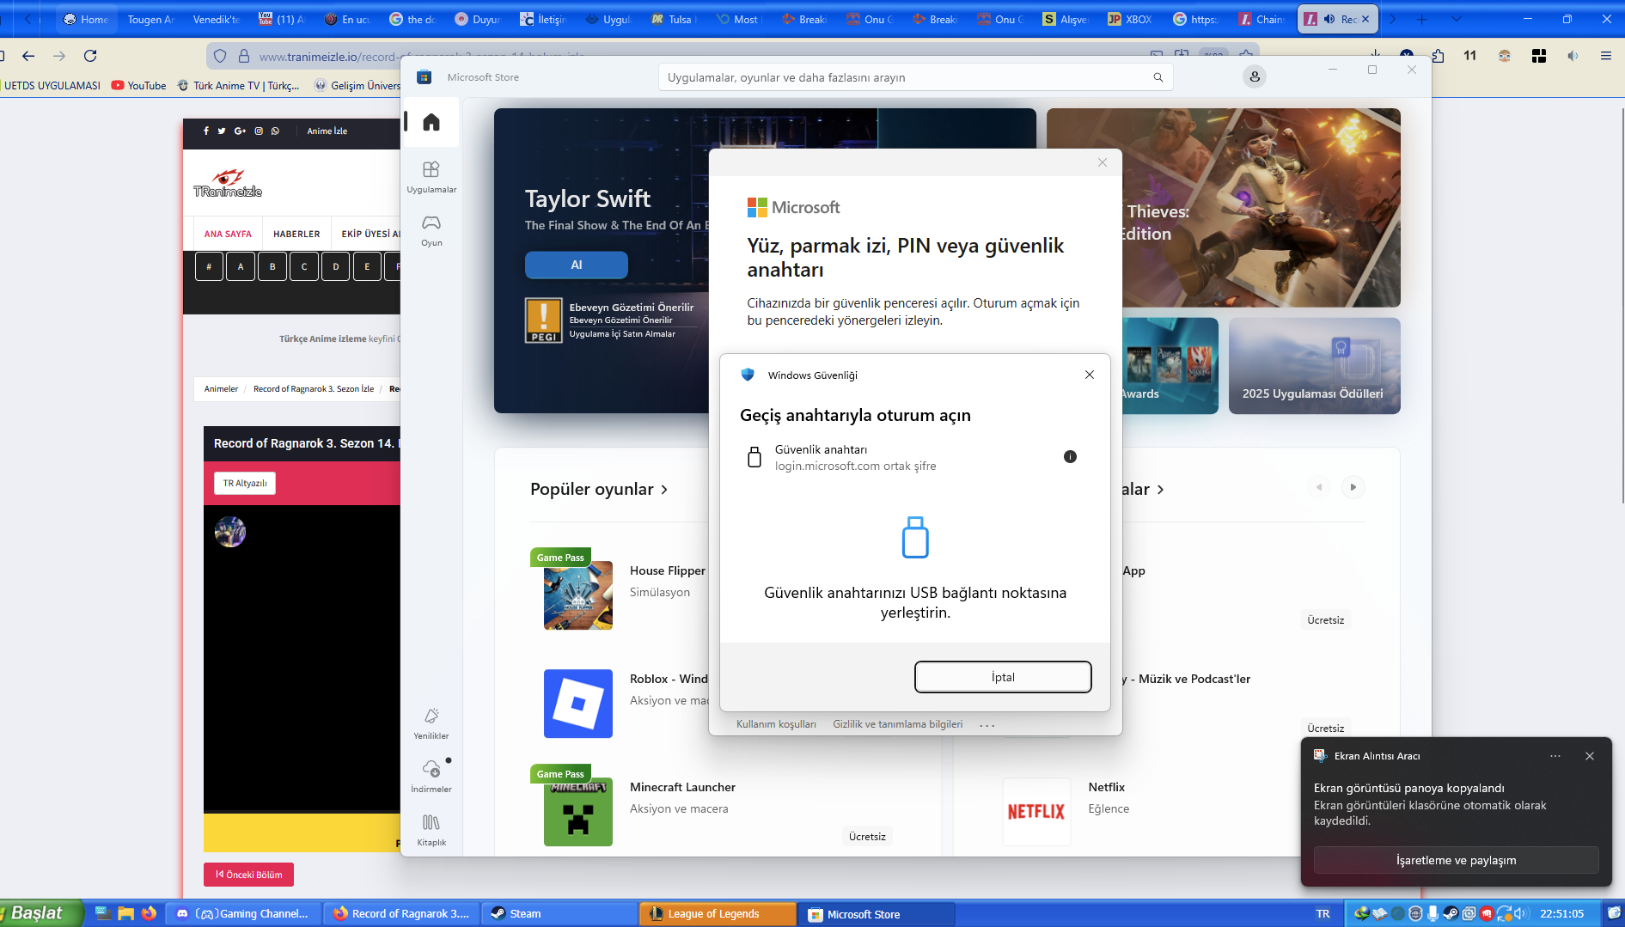Switch to the Tulsa browser tab
The image size is (1625, 927).
673,19
